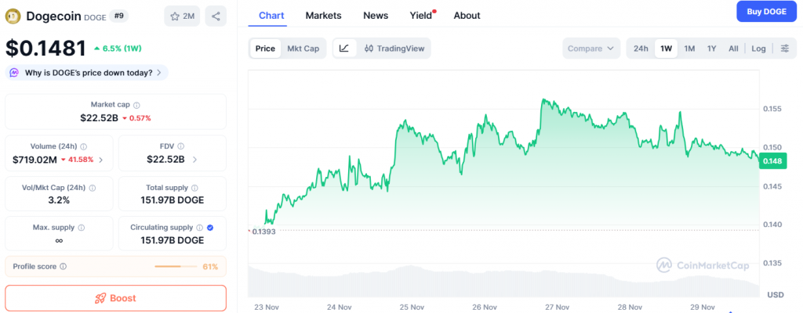The width and height of the screenshot is (803, 313).
Task: Open 'Why is DOGE's price down today?'
Action: 88,73
